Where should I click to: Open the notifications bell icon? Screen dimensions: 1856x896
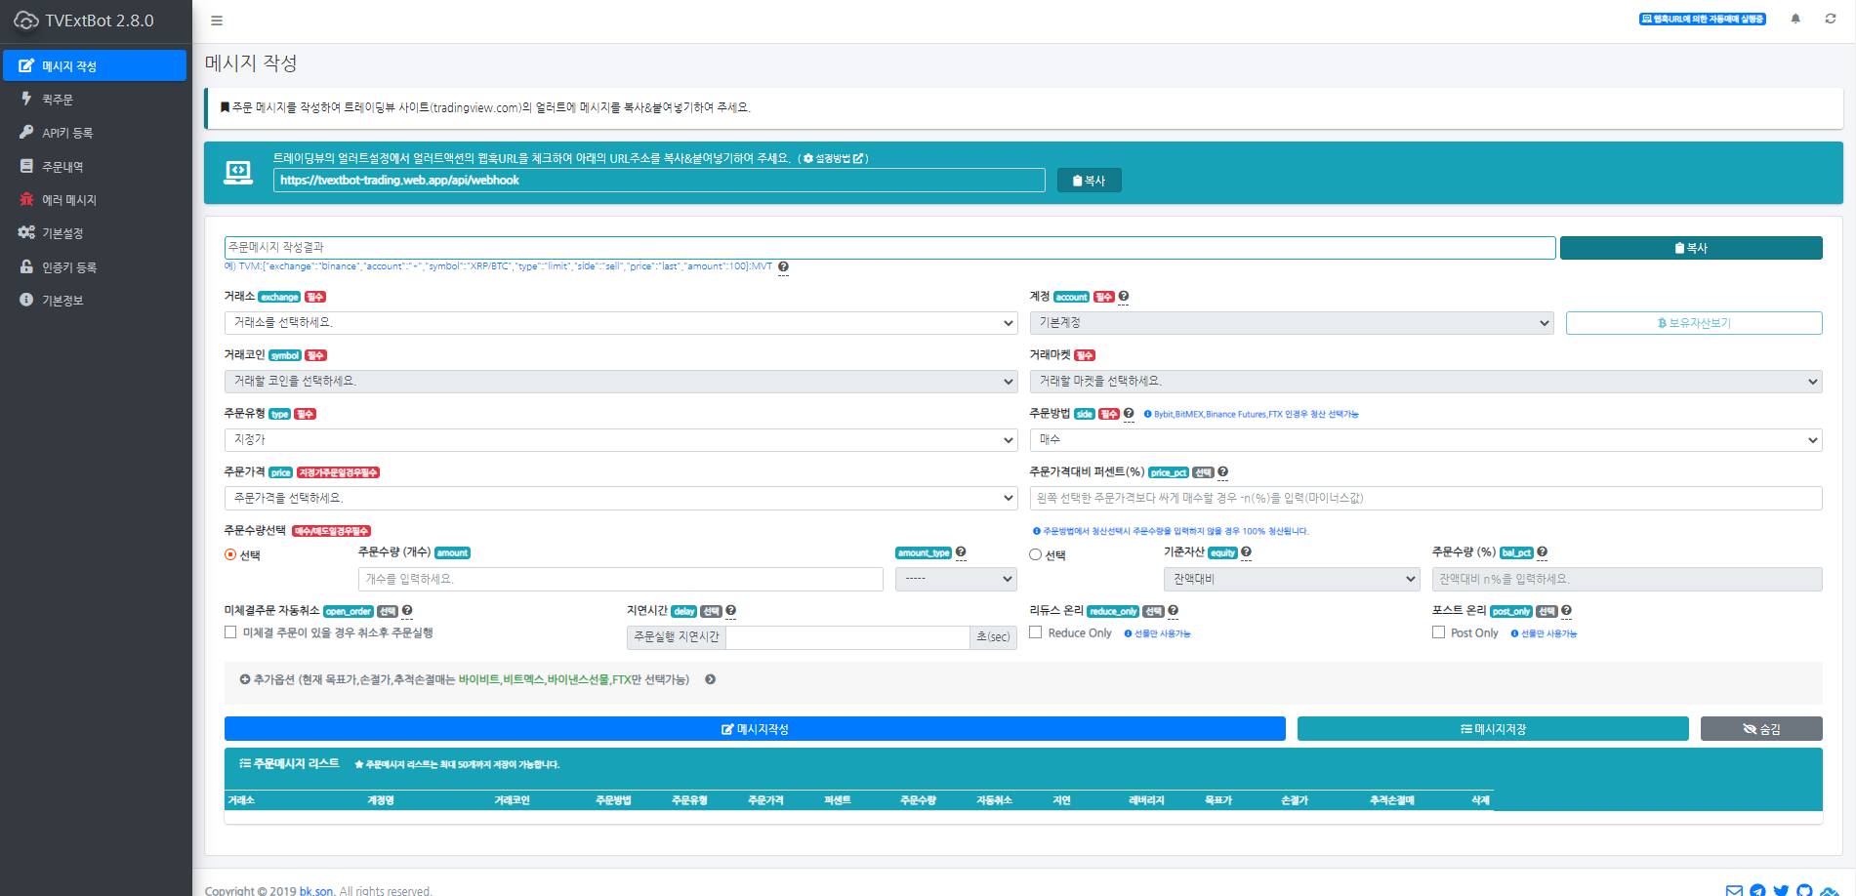[x=1794, y=19]
